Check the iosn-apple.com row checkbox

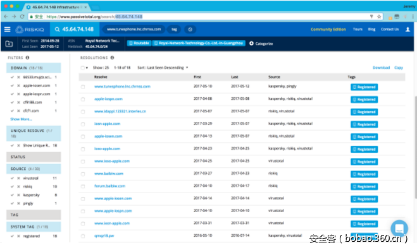(x=83, y=124)
